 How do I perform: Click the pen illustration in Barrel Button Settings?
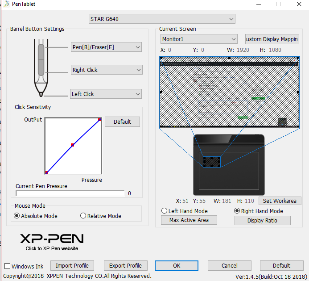coord(41,68)
